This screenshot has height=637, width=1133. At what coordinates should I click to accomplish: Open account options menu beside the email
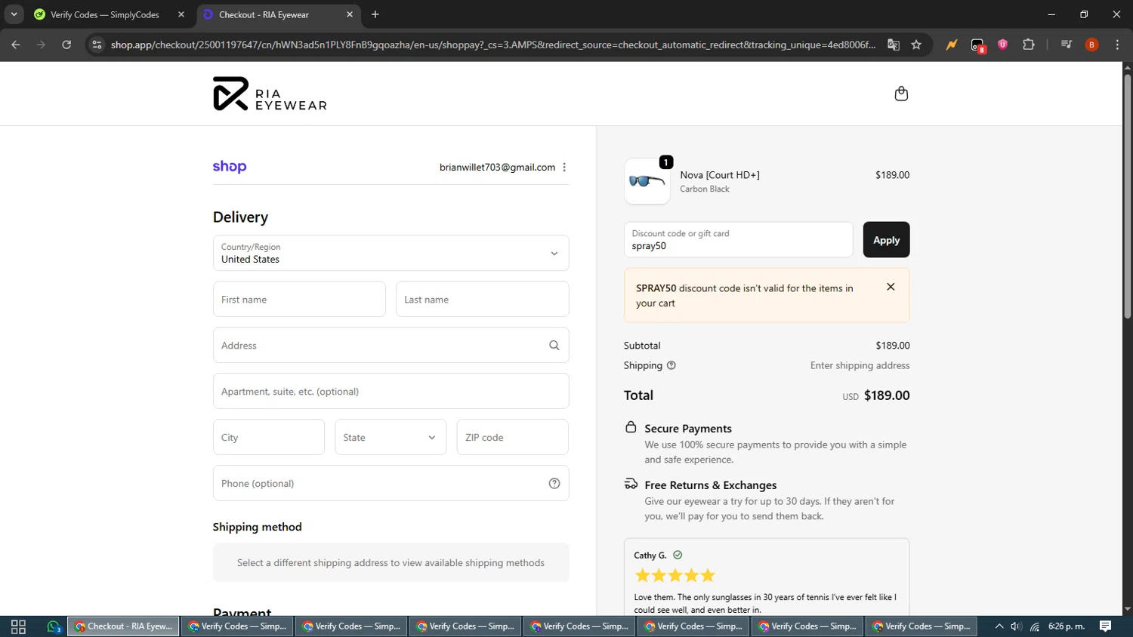pos(564,168)
